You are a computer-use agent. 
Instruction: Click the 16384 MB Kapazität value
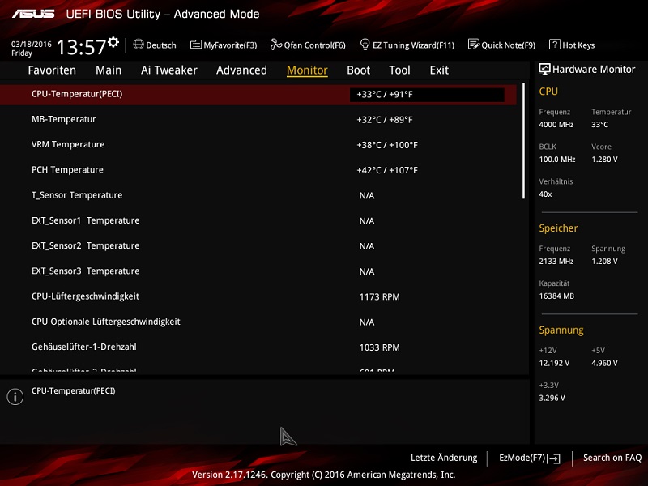tap(556, 296)
